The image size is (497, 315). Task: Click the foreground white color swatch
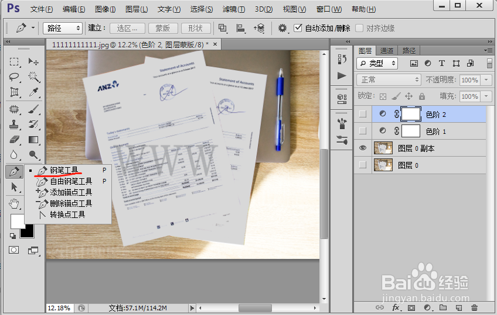click(16, 221)
